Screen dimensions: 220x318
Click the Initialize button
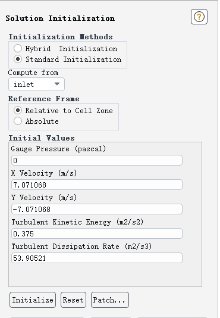tap(33, 300)
